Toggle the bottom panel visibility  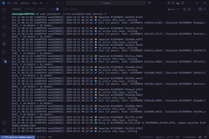[178, 3]
